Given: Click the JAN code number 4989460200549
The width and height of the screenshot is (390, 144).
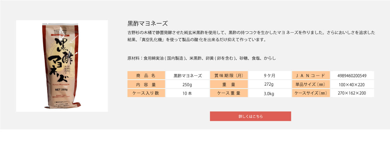Looking at the screenshot, I should (352, 76).
